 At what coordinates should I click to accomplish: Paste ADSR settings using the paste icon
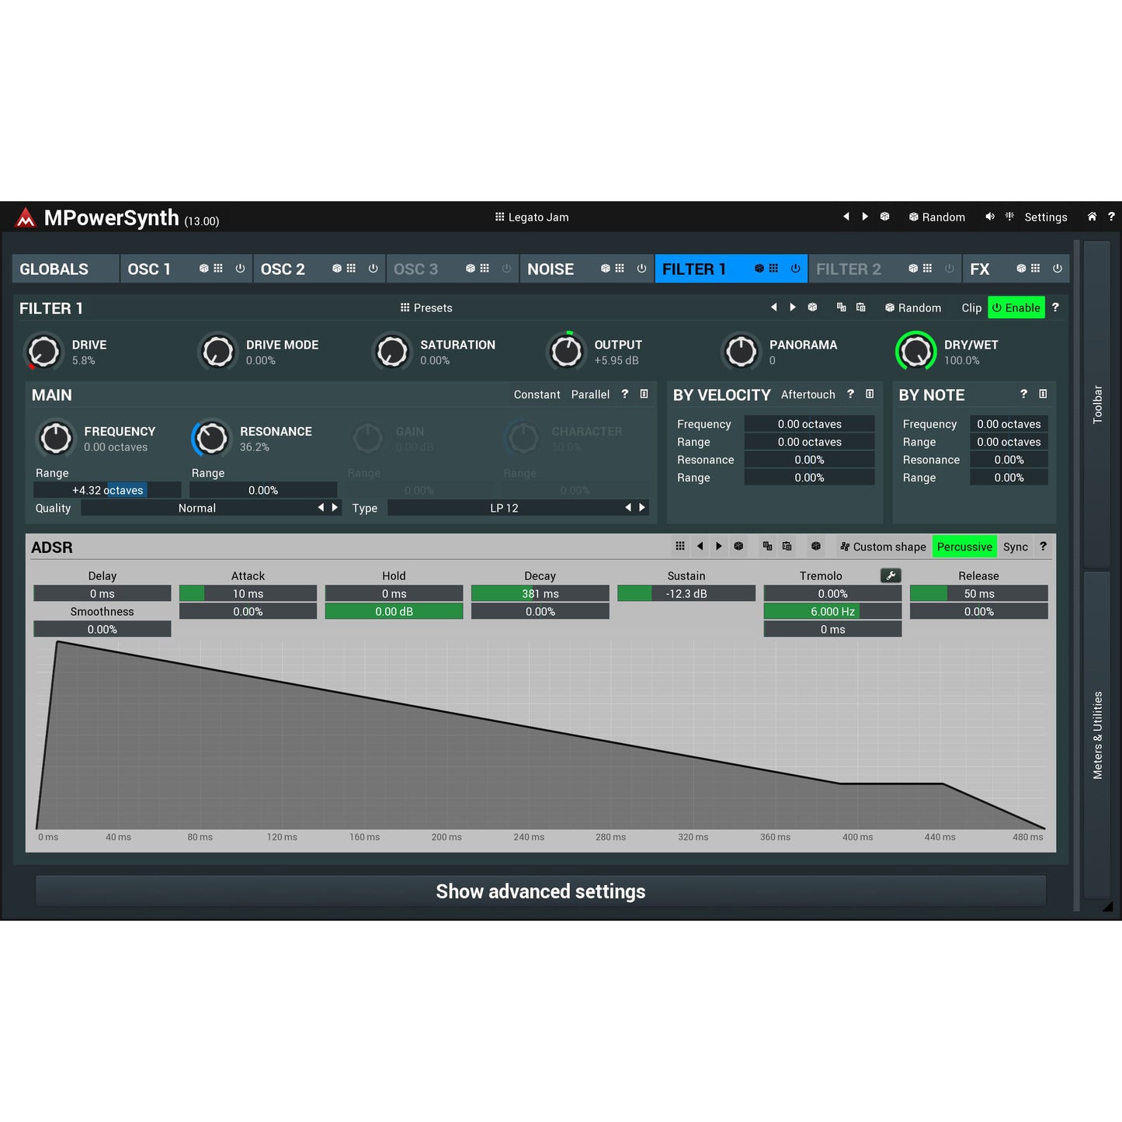[787, 547]
